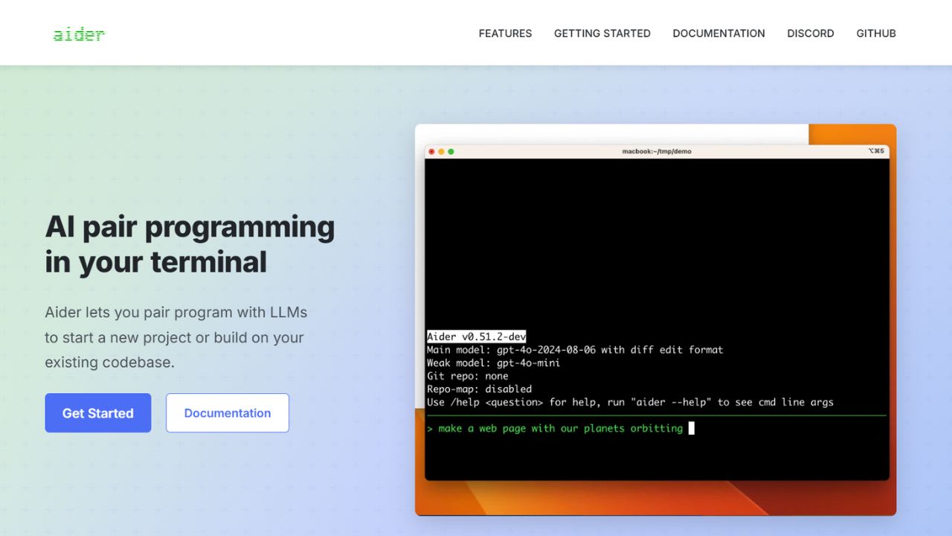Go to Getting Started in the navbar

[x=602, y=33]
